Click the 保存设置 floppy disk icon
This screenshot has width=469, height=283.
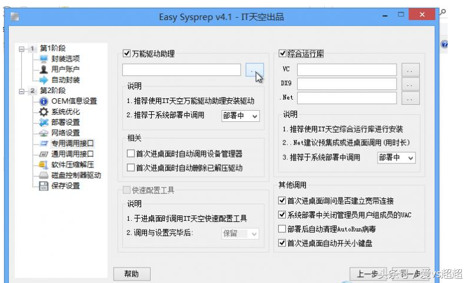(44, 186)
